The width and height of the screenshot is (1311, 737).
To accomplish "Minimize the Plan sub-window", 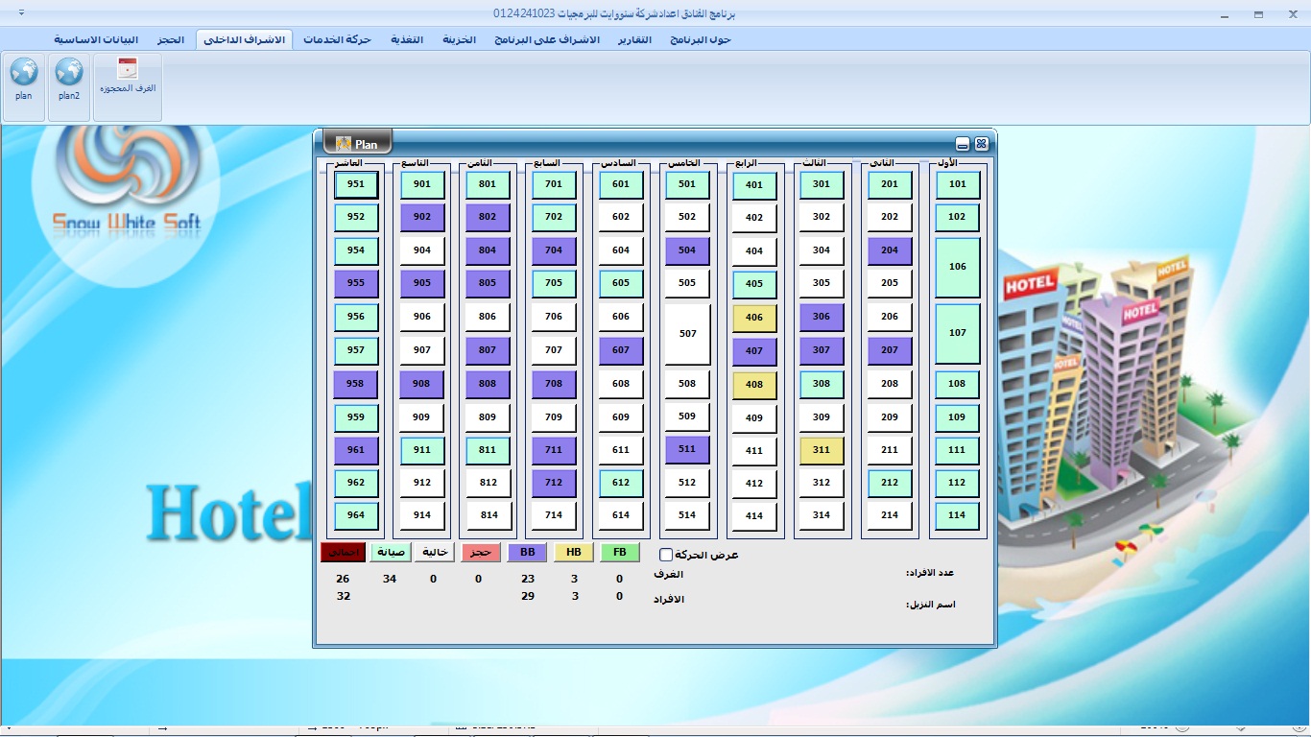I will [x=963, y=144].
